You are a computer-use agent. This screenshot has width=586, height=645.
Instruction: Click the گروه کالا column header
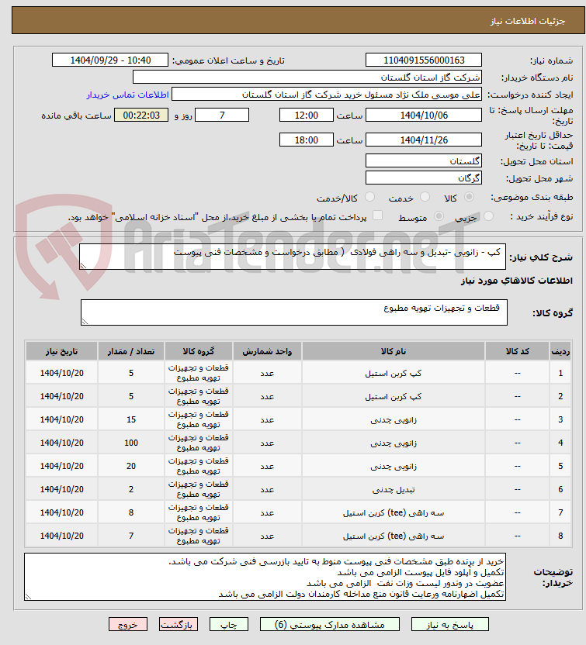coord(199,351)
